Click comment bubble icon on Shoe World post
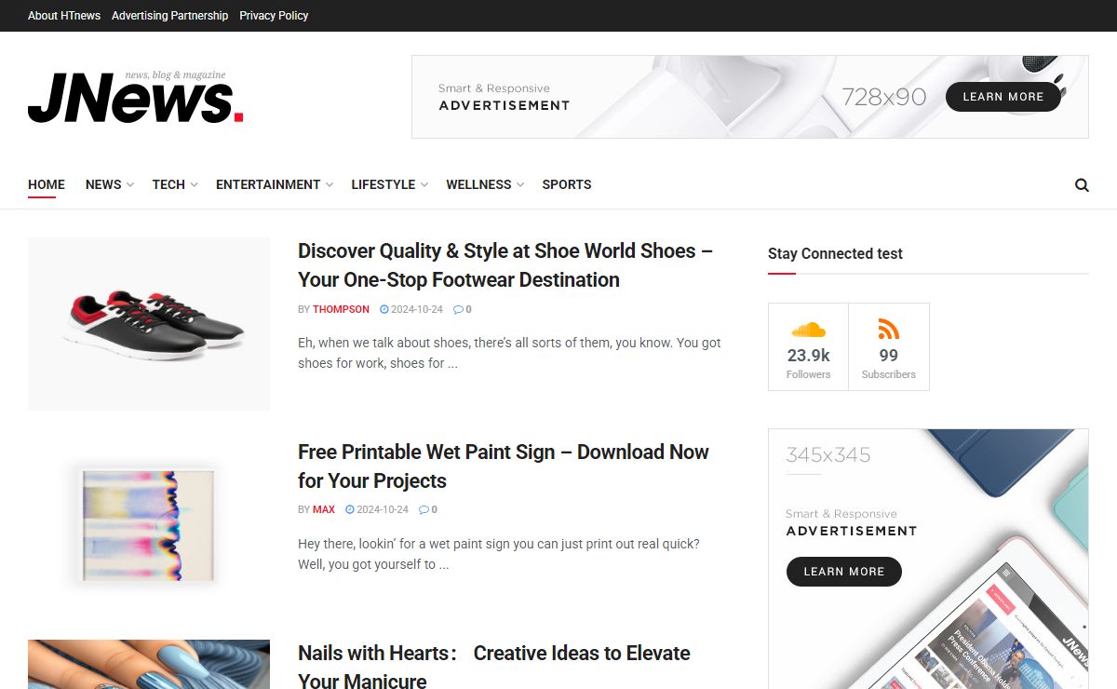Screen dimensions: 1117x689 coord(458,309)
